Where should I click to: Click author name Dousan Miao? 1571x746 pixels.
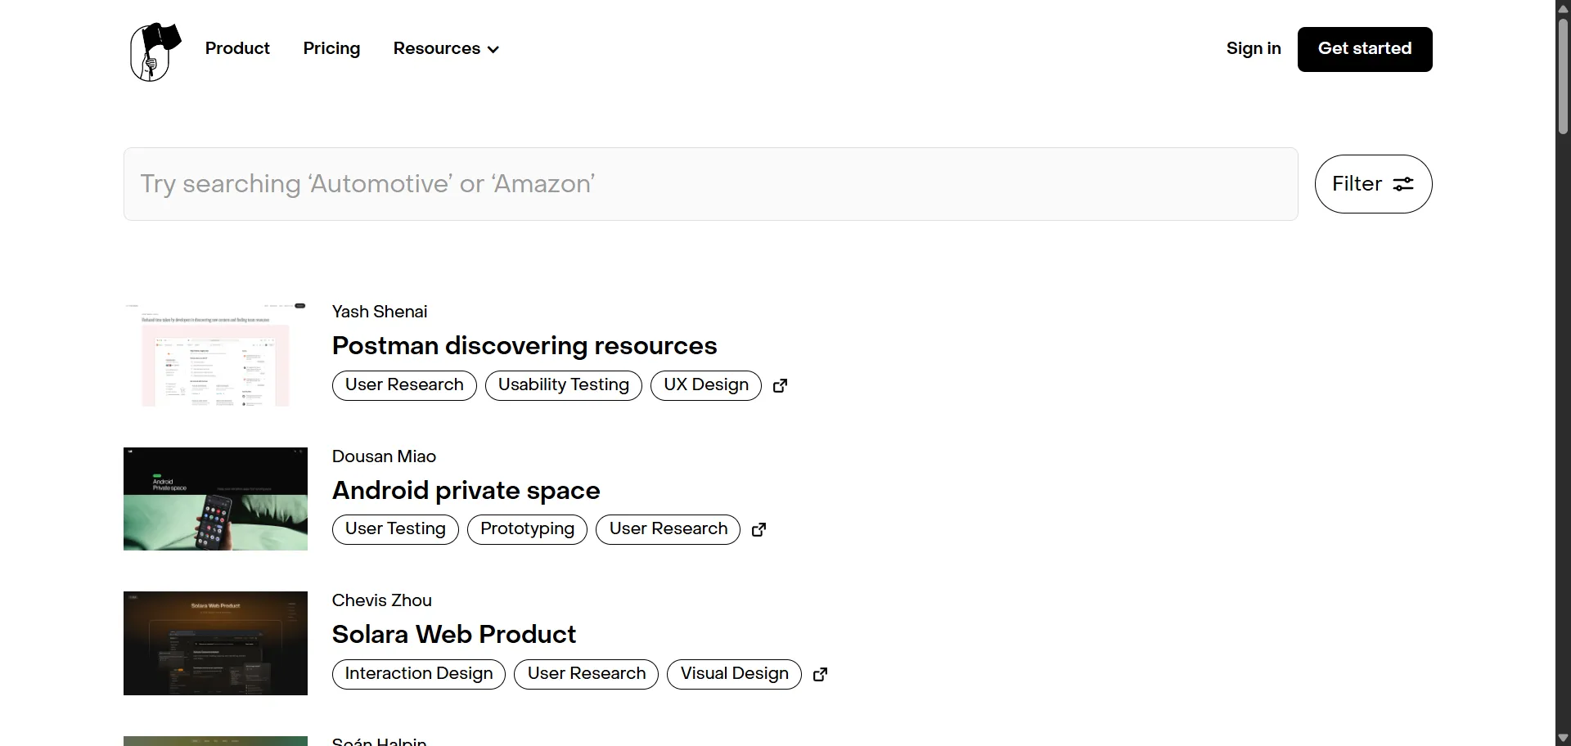[384, 456]
